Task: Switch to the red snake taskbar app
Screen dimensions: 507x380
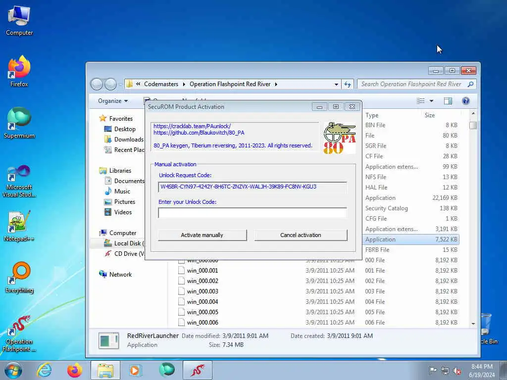Action: tap(198, 370)
